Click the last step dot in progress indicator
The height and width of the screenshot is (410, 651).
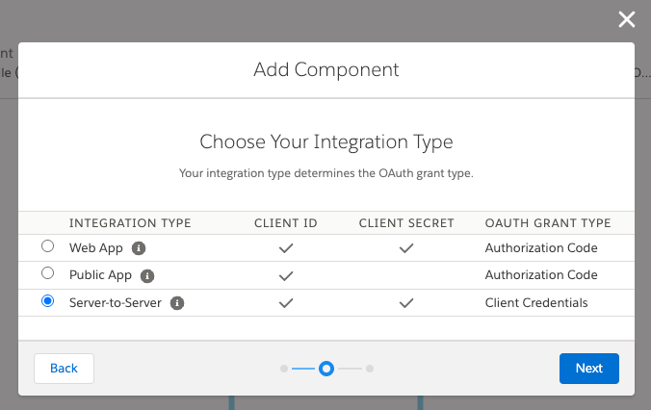coord(370,369)
